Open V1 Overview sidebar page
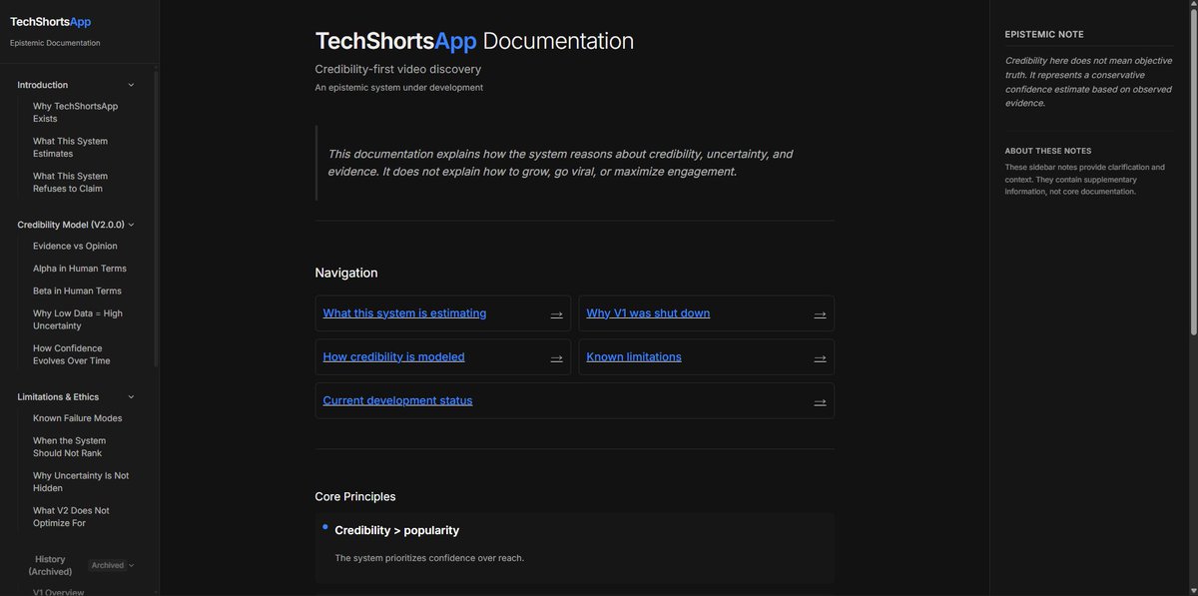Image resolution: width=1198 pixels, height=596 pixels. [x=58, y=592]
